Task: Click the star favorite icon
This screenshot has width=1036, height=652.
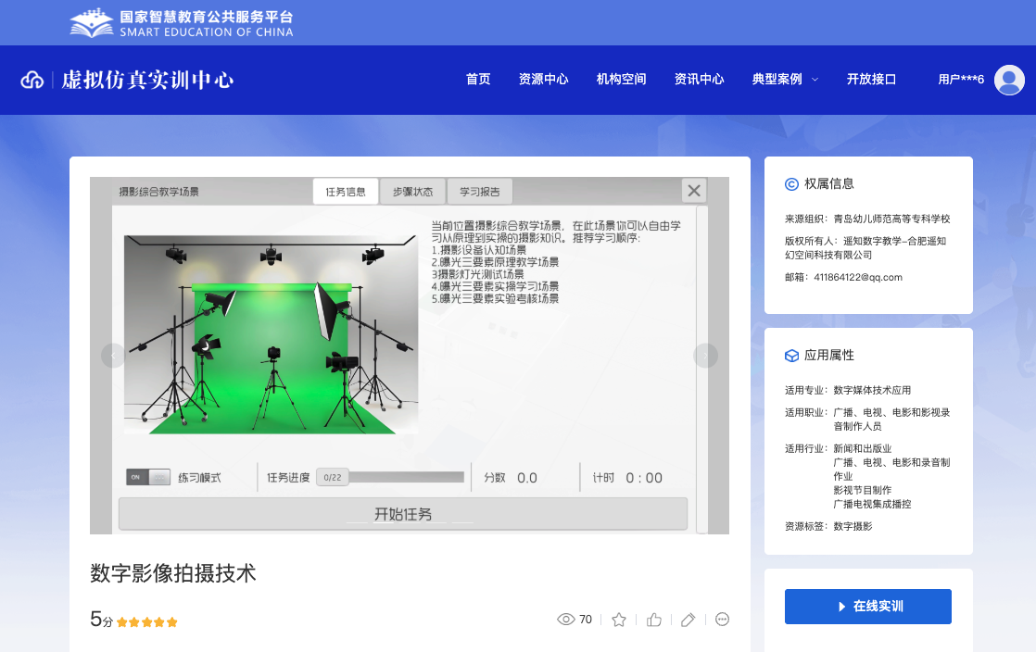Action: (619, 620)
